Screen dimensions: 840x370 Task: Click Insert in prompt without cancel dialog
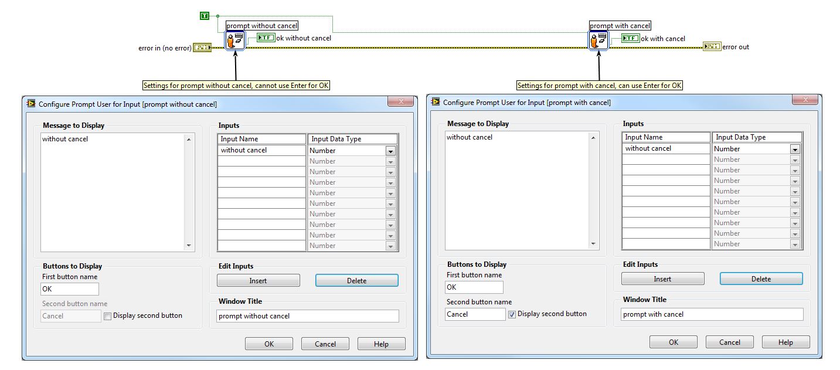(259, 280)
